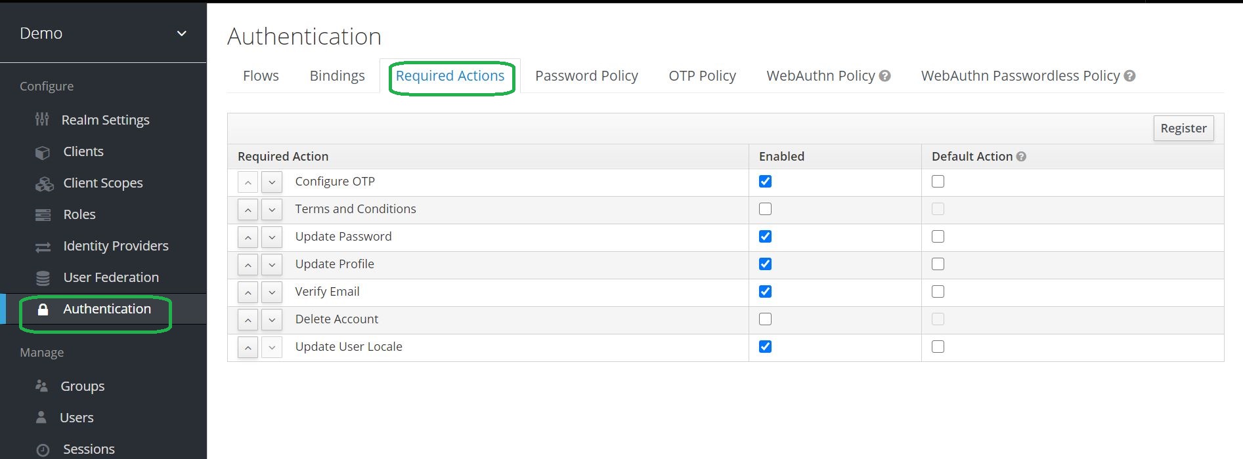
Task: Open the Demo realm dropdown
Action: click(182, 33)
